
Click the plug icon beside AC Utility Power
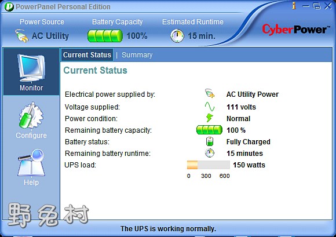(x=210, y=93)
